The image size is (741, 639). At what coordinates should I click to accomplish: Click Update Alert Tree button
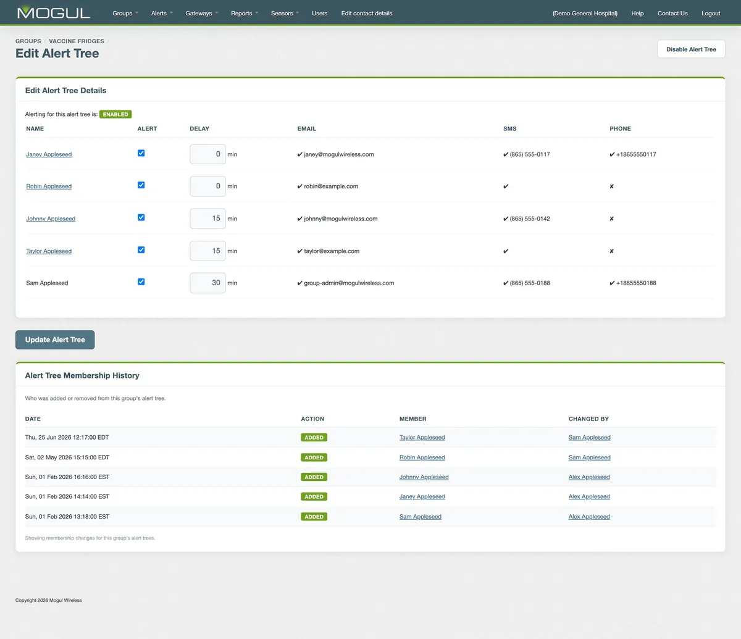click(55, 340)
